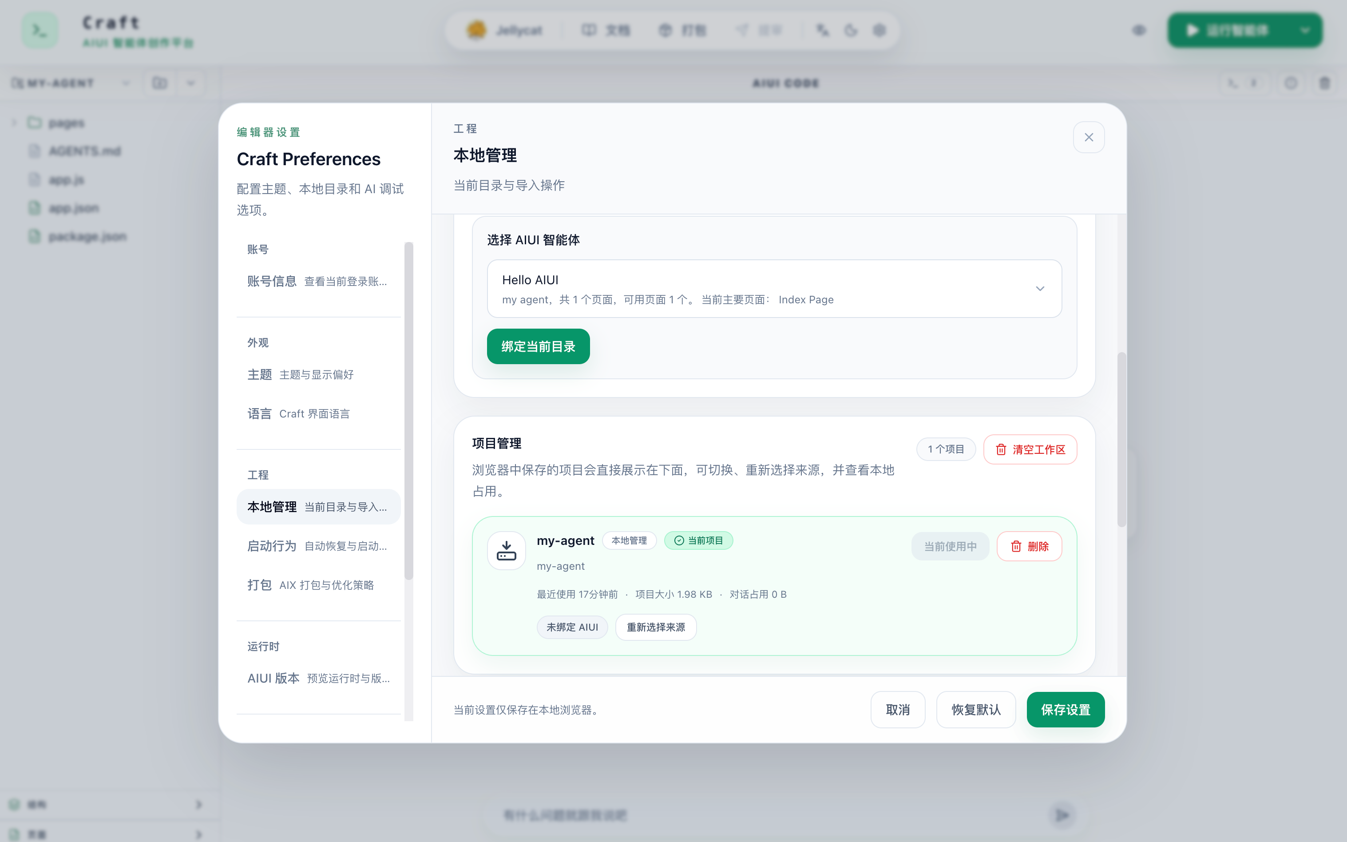Open 文档 from the background top toolbar
The image size is (1347, 842).
click(606, 30)
